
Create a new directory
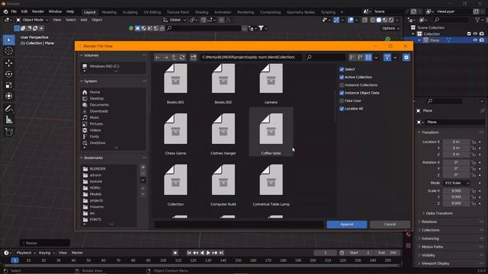coord(193,58)
